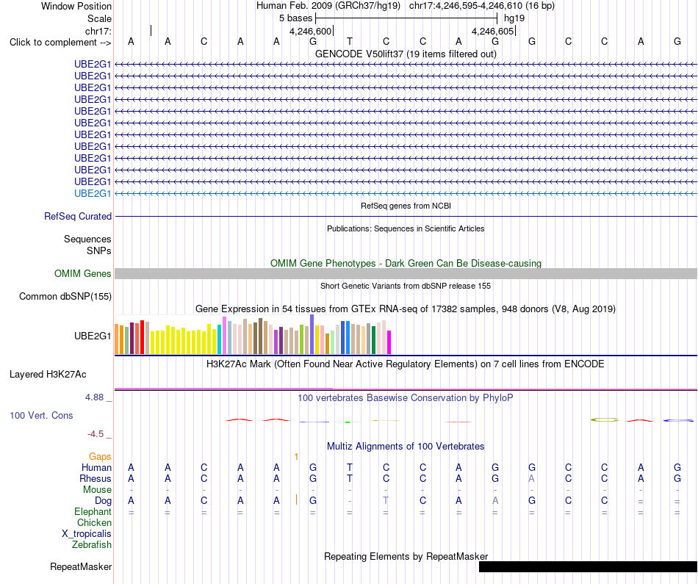
Task: Select the light blue UBE2G1 transcript label
Action: coord(93,194)
